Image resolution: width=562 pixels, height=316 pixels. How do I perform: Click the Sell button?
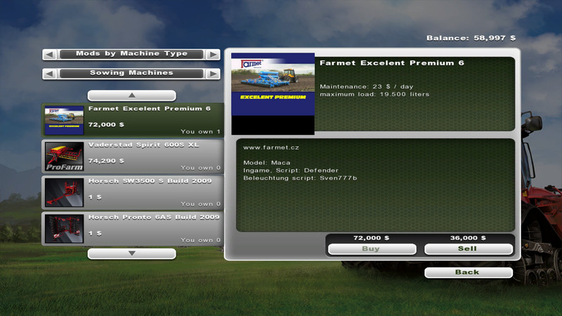468,249
